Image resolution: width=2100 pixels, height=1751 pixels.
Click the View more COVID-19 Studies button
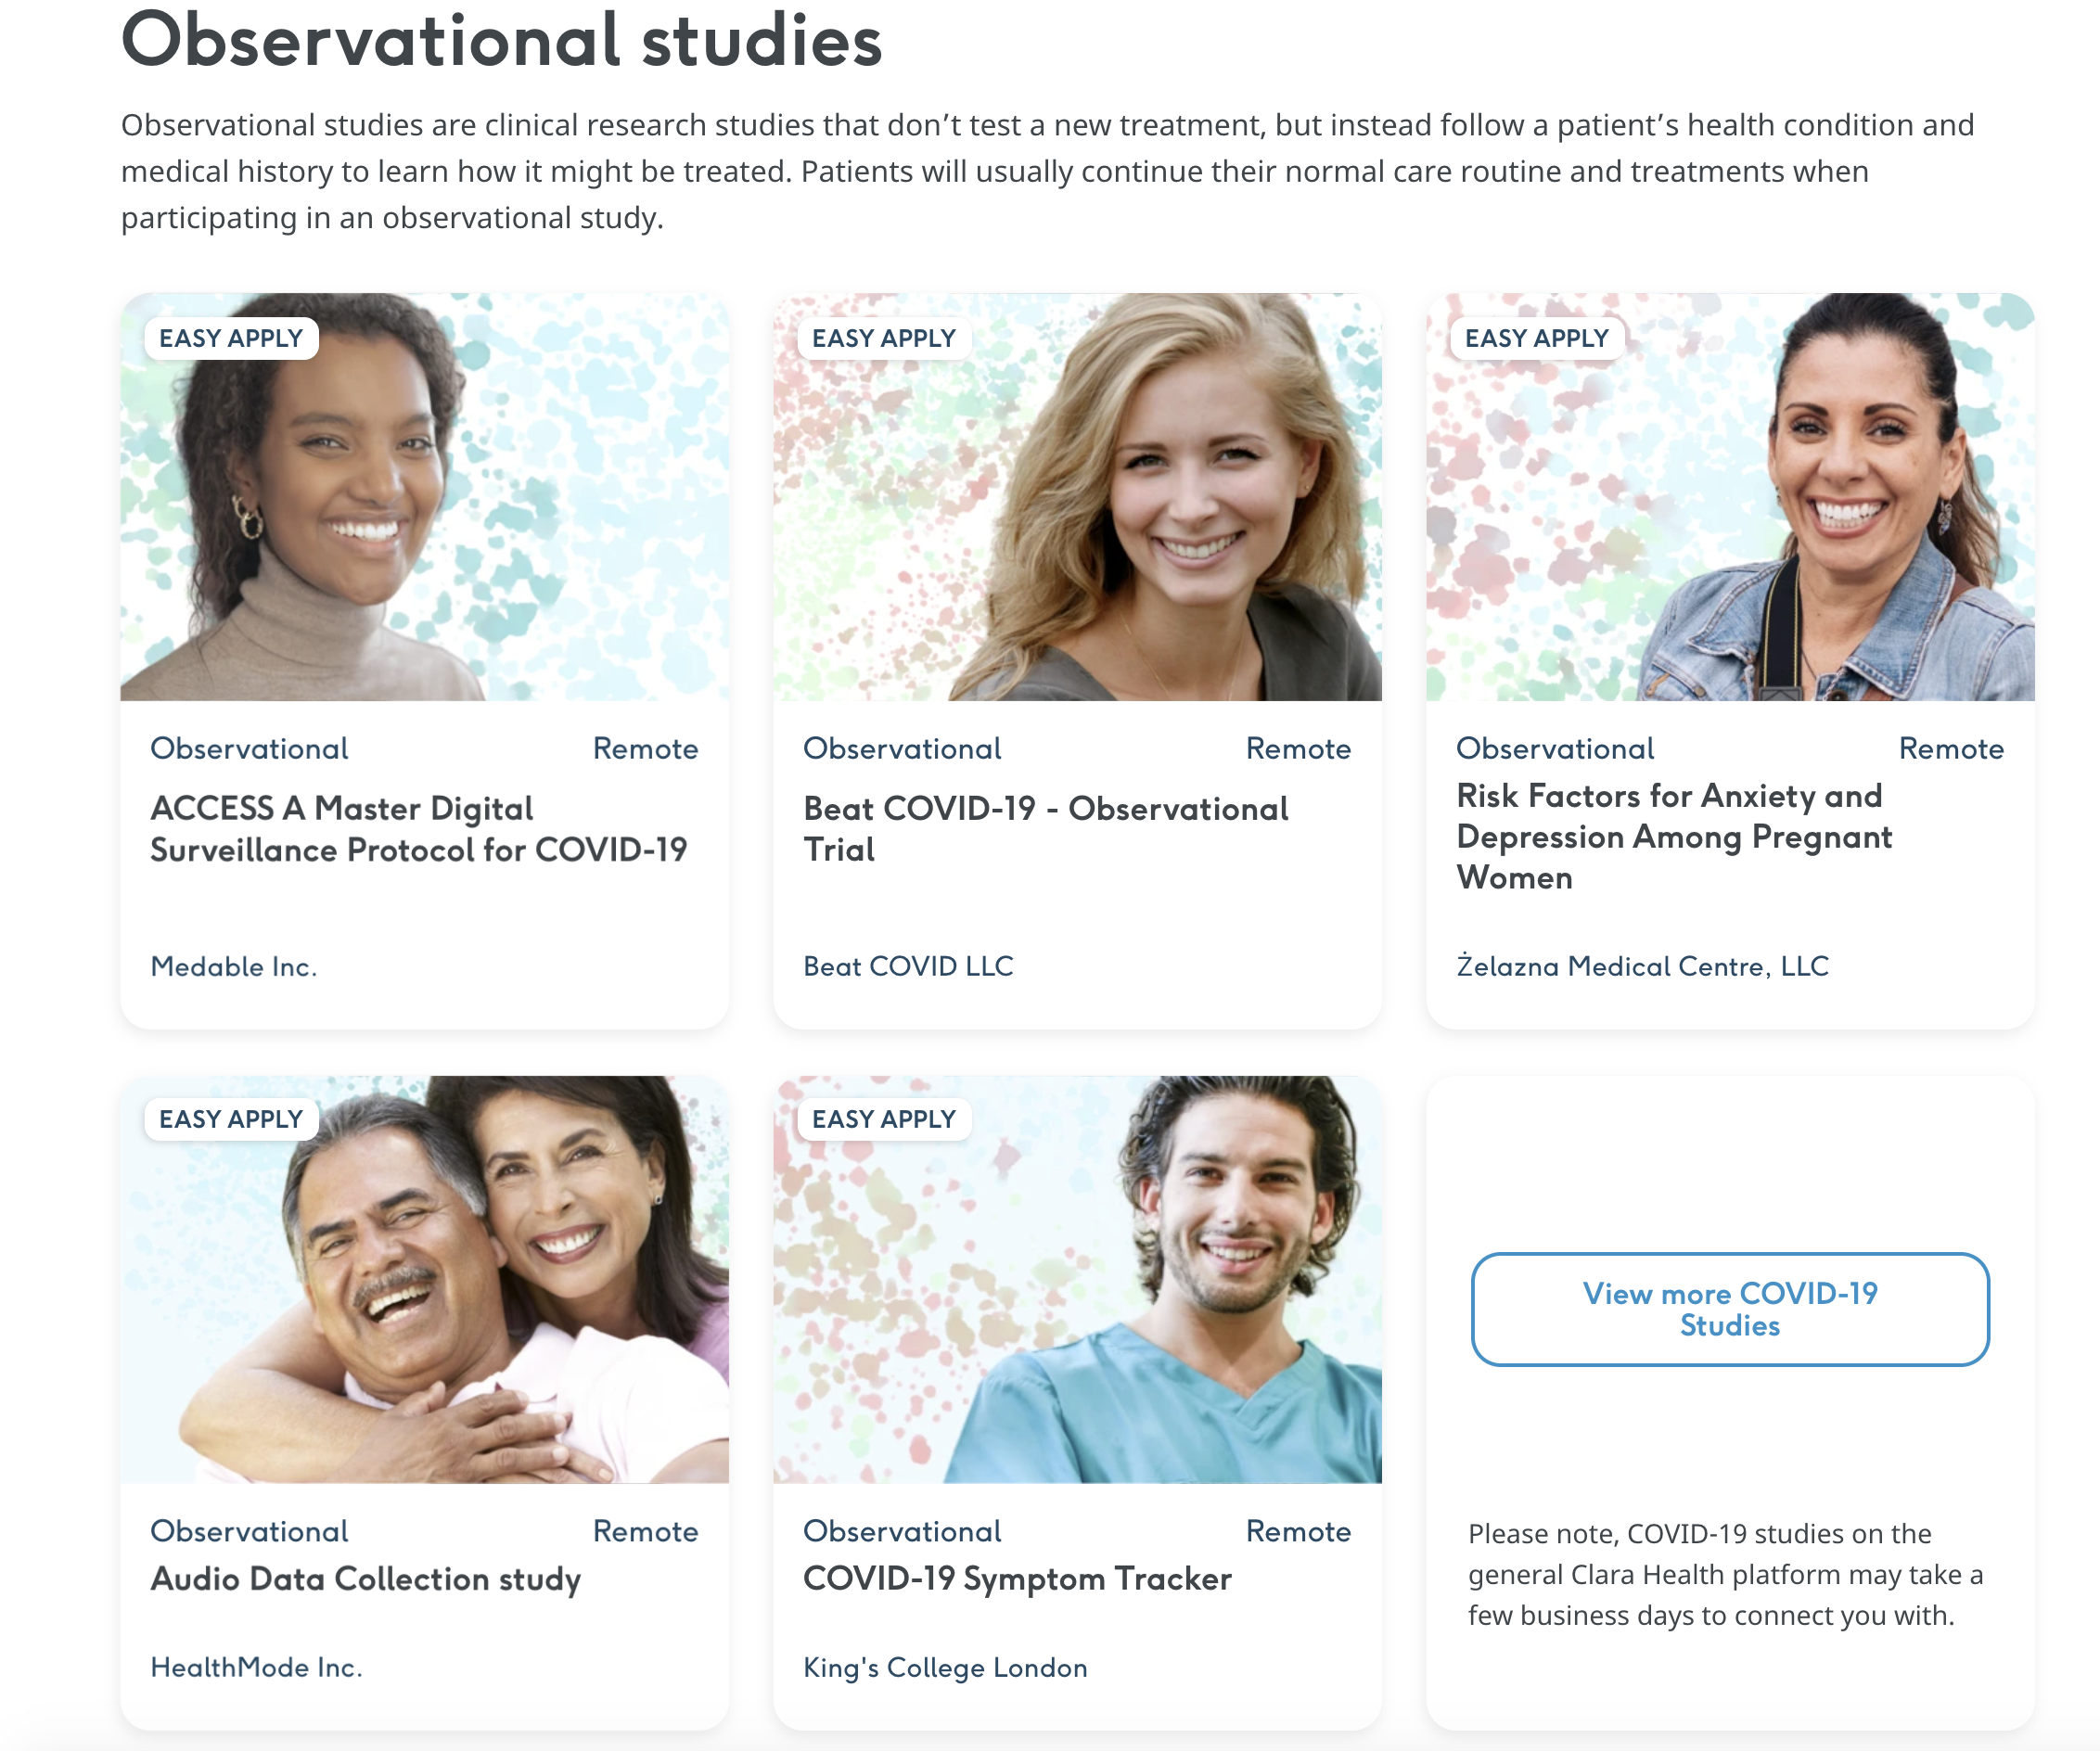coord(1729,1309)
